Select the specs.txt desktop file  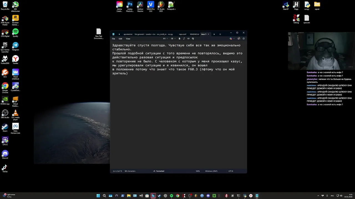[x=307, y=19]
